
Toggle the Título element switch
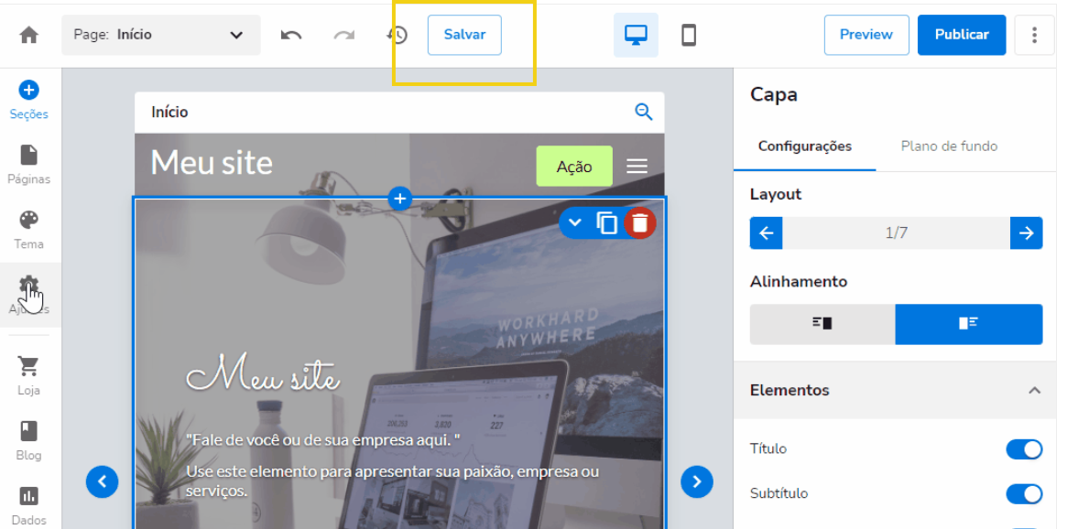1024,449
